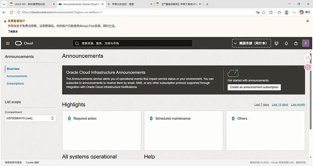Open the region selector dropdown
The width and height of the screenshot is (313, 166).
pos(251,43)
